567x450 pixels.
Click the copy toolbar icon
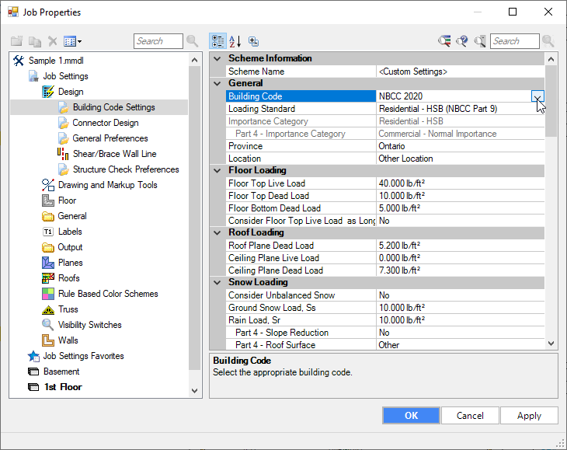click(35, 41)
